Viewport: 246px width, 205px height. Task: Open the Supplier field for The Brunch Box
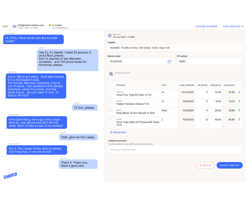tap(175, 48)
